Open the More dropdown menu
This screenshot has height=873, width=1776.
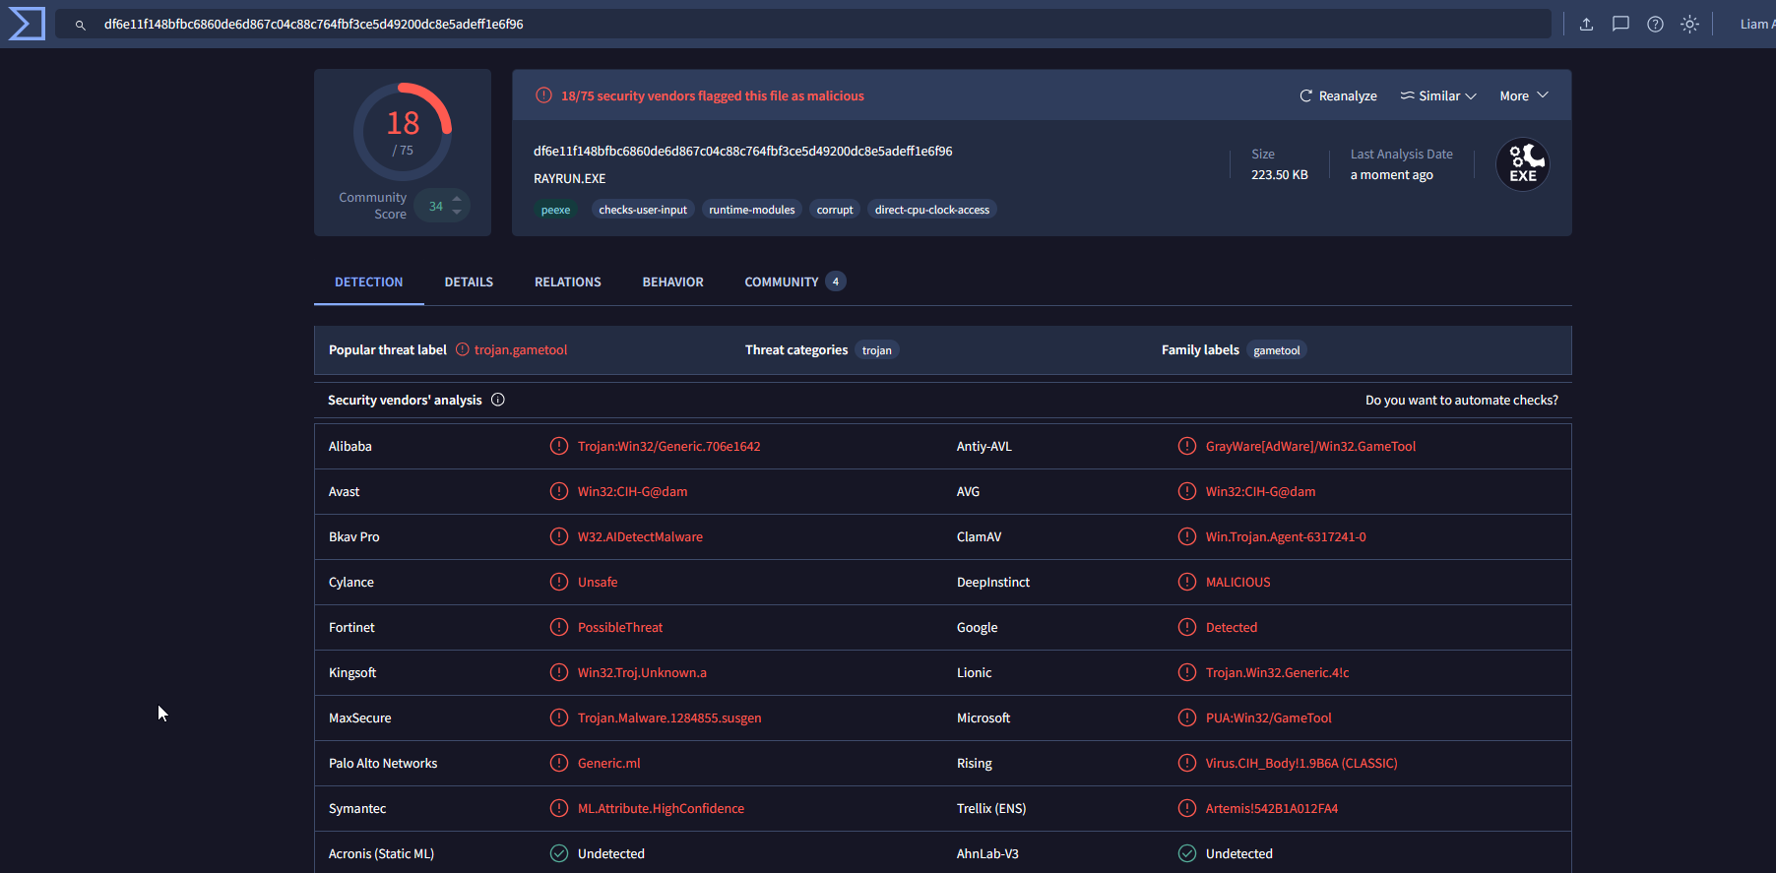pos(1524,95)
